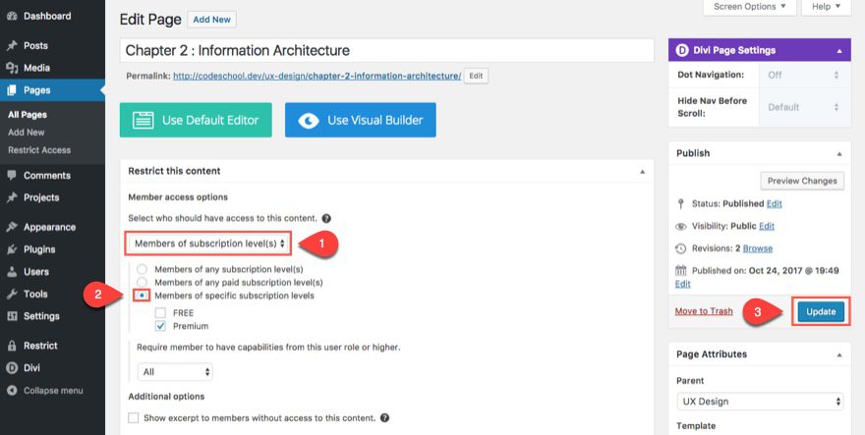Viewport: 865px width, 435px height.
Task: Click the Media icon in sidebar
Action: pyautogui.click(x=12, y=68)
